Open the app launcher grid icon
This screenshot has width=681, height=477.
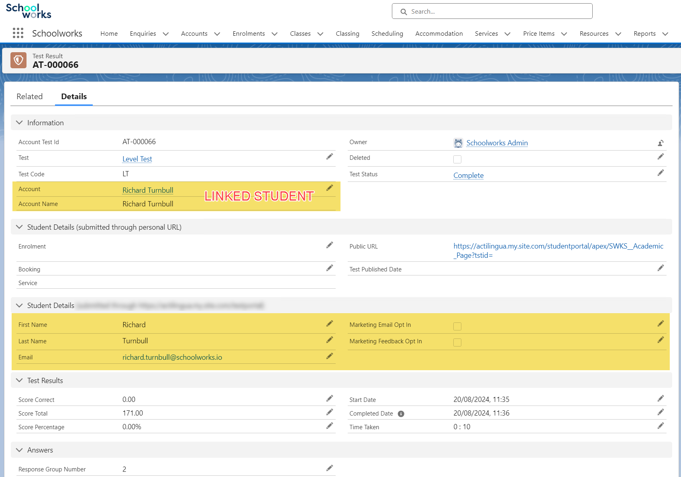coord(18,33)
